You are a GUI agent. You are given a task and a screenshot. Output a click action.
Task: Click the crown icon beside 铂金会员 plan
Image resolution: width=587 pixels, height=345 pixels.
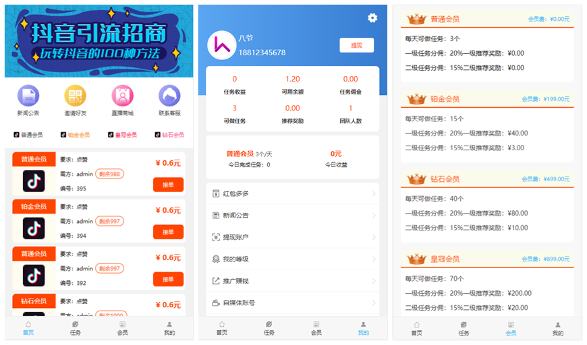[x=417, y=99]
